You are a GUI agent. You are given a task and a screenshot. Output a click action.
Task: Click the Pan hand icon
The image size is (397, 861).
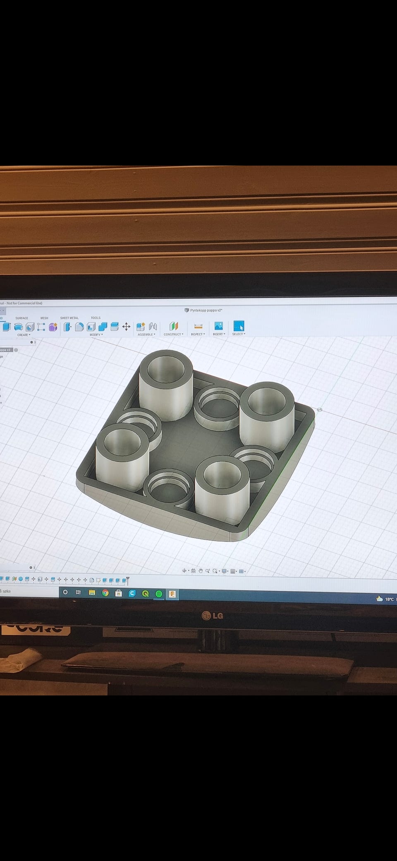pos(201,571)
